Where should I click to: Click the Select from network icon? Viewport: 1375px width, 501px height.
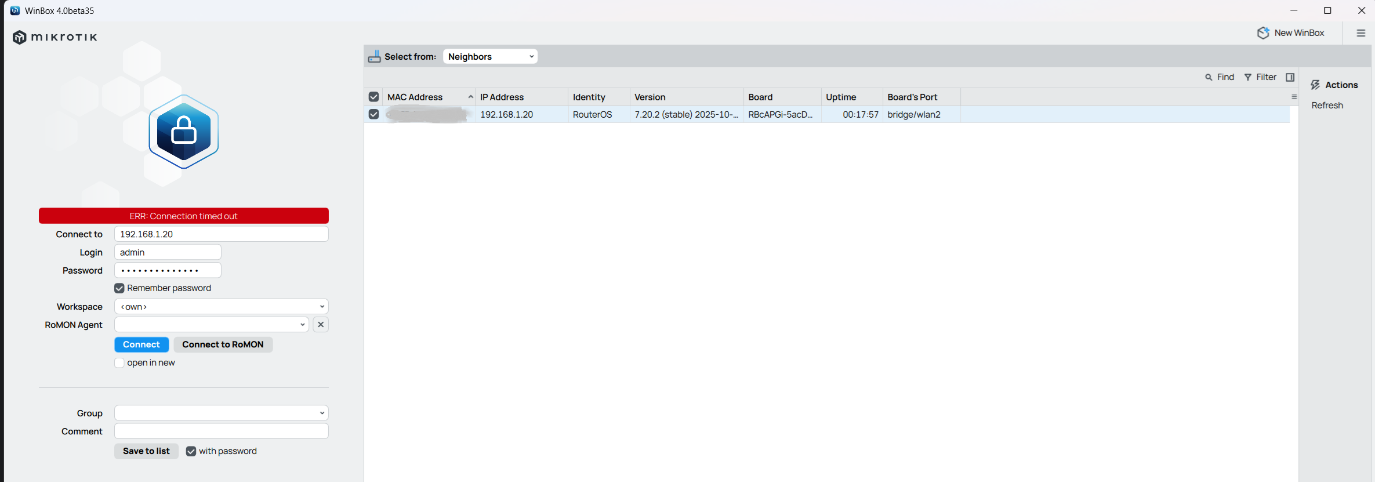375,56
